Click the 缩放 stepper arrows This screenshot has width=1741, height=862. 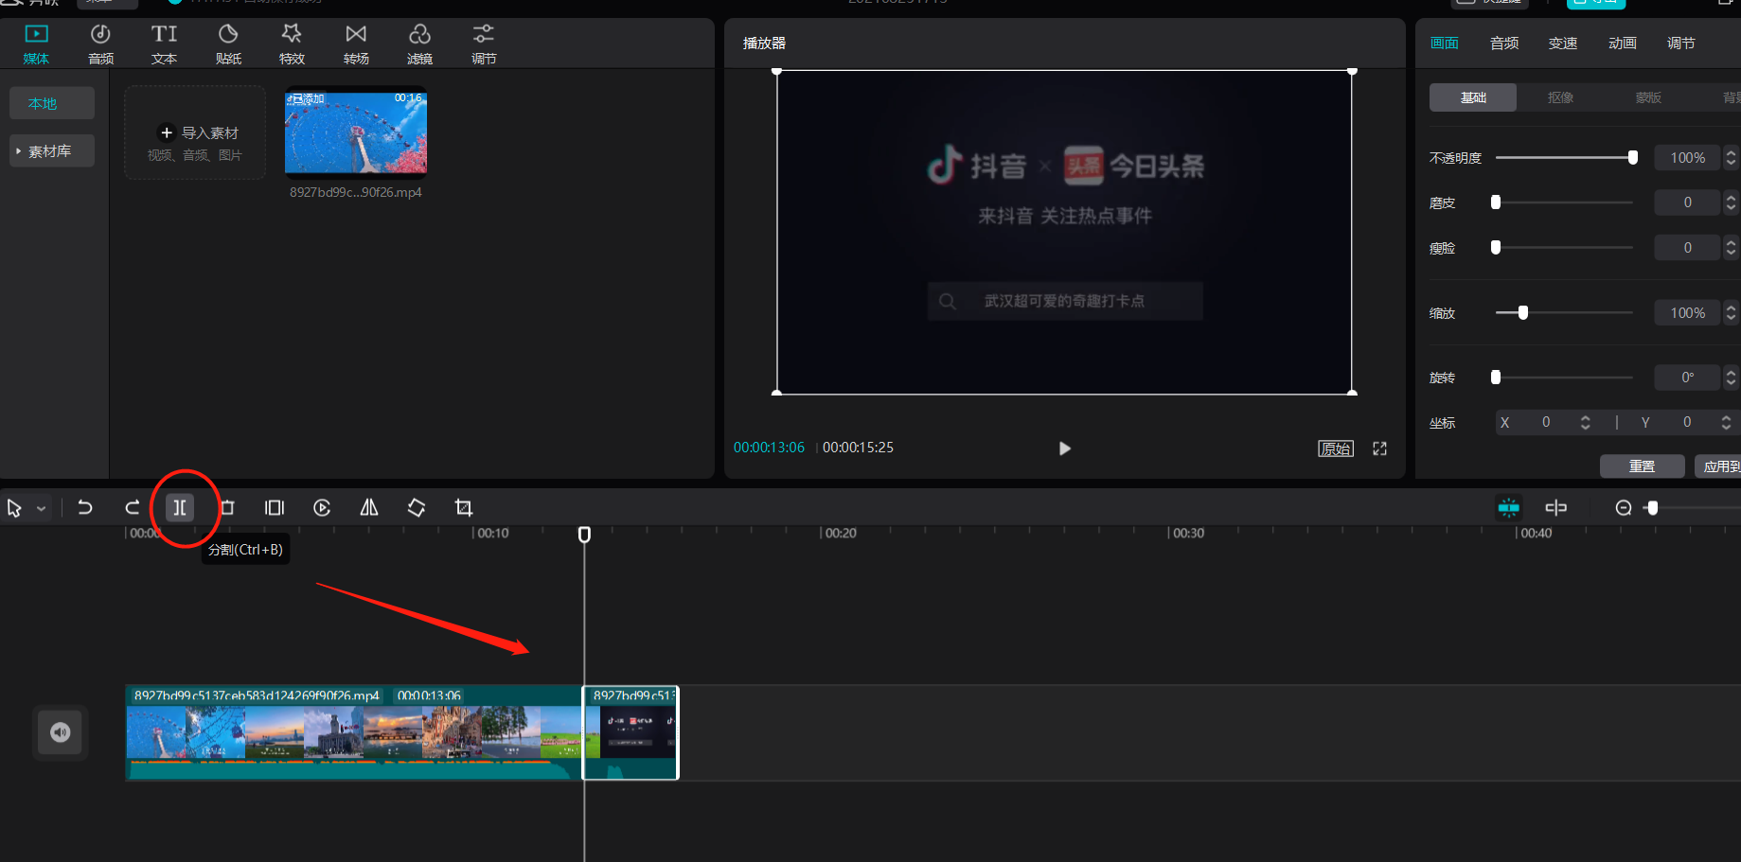click(x=1732, y=313)
